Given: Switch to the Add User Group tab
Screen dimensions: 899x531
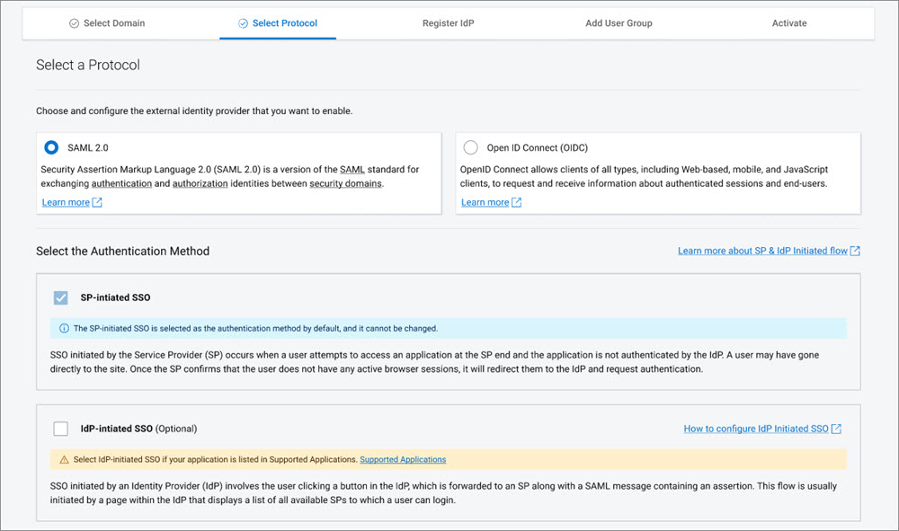Looking at the screenshot, I should [619, 22].
